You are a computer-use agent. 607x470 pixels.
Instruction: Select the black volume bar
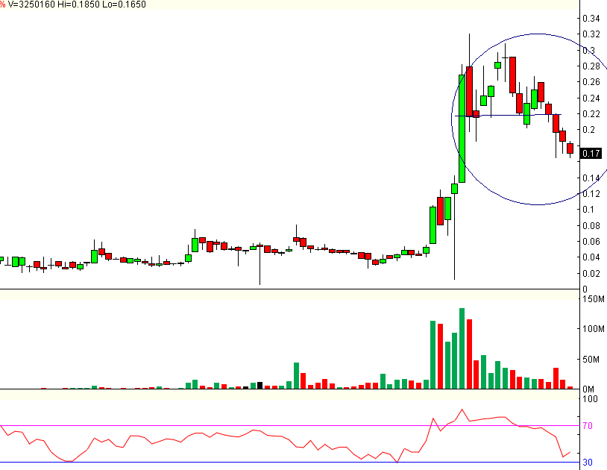click(x=260, y=385)
